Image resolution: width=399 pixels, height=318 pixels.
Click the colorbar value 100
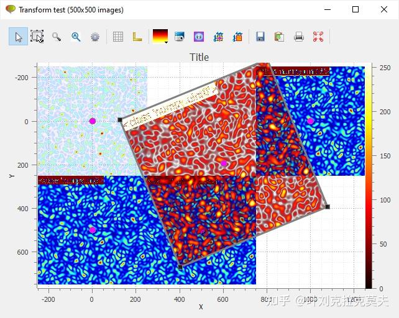tap(385, 200)
